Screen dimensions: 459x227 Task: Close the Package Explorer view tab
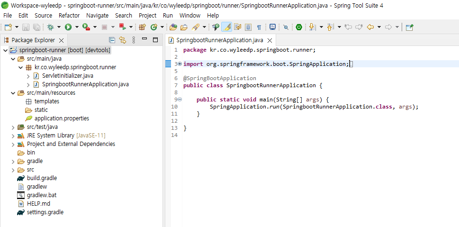pyautogui.click(x=61, y=40)
